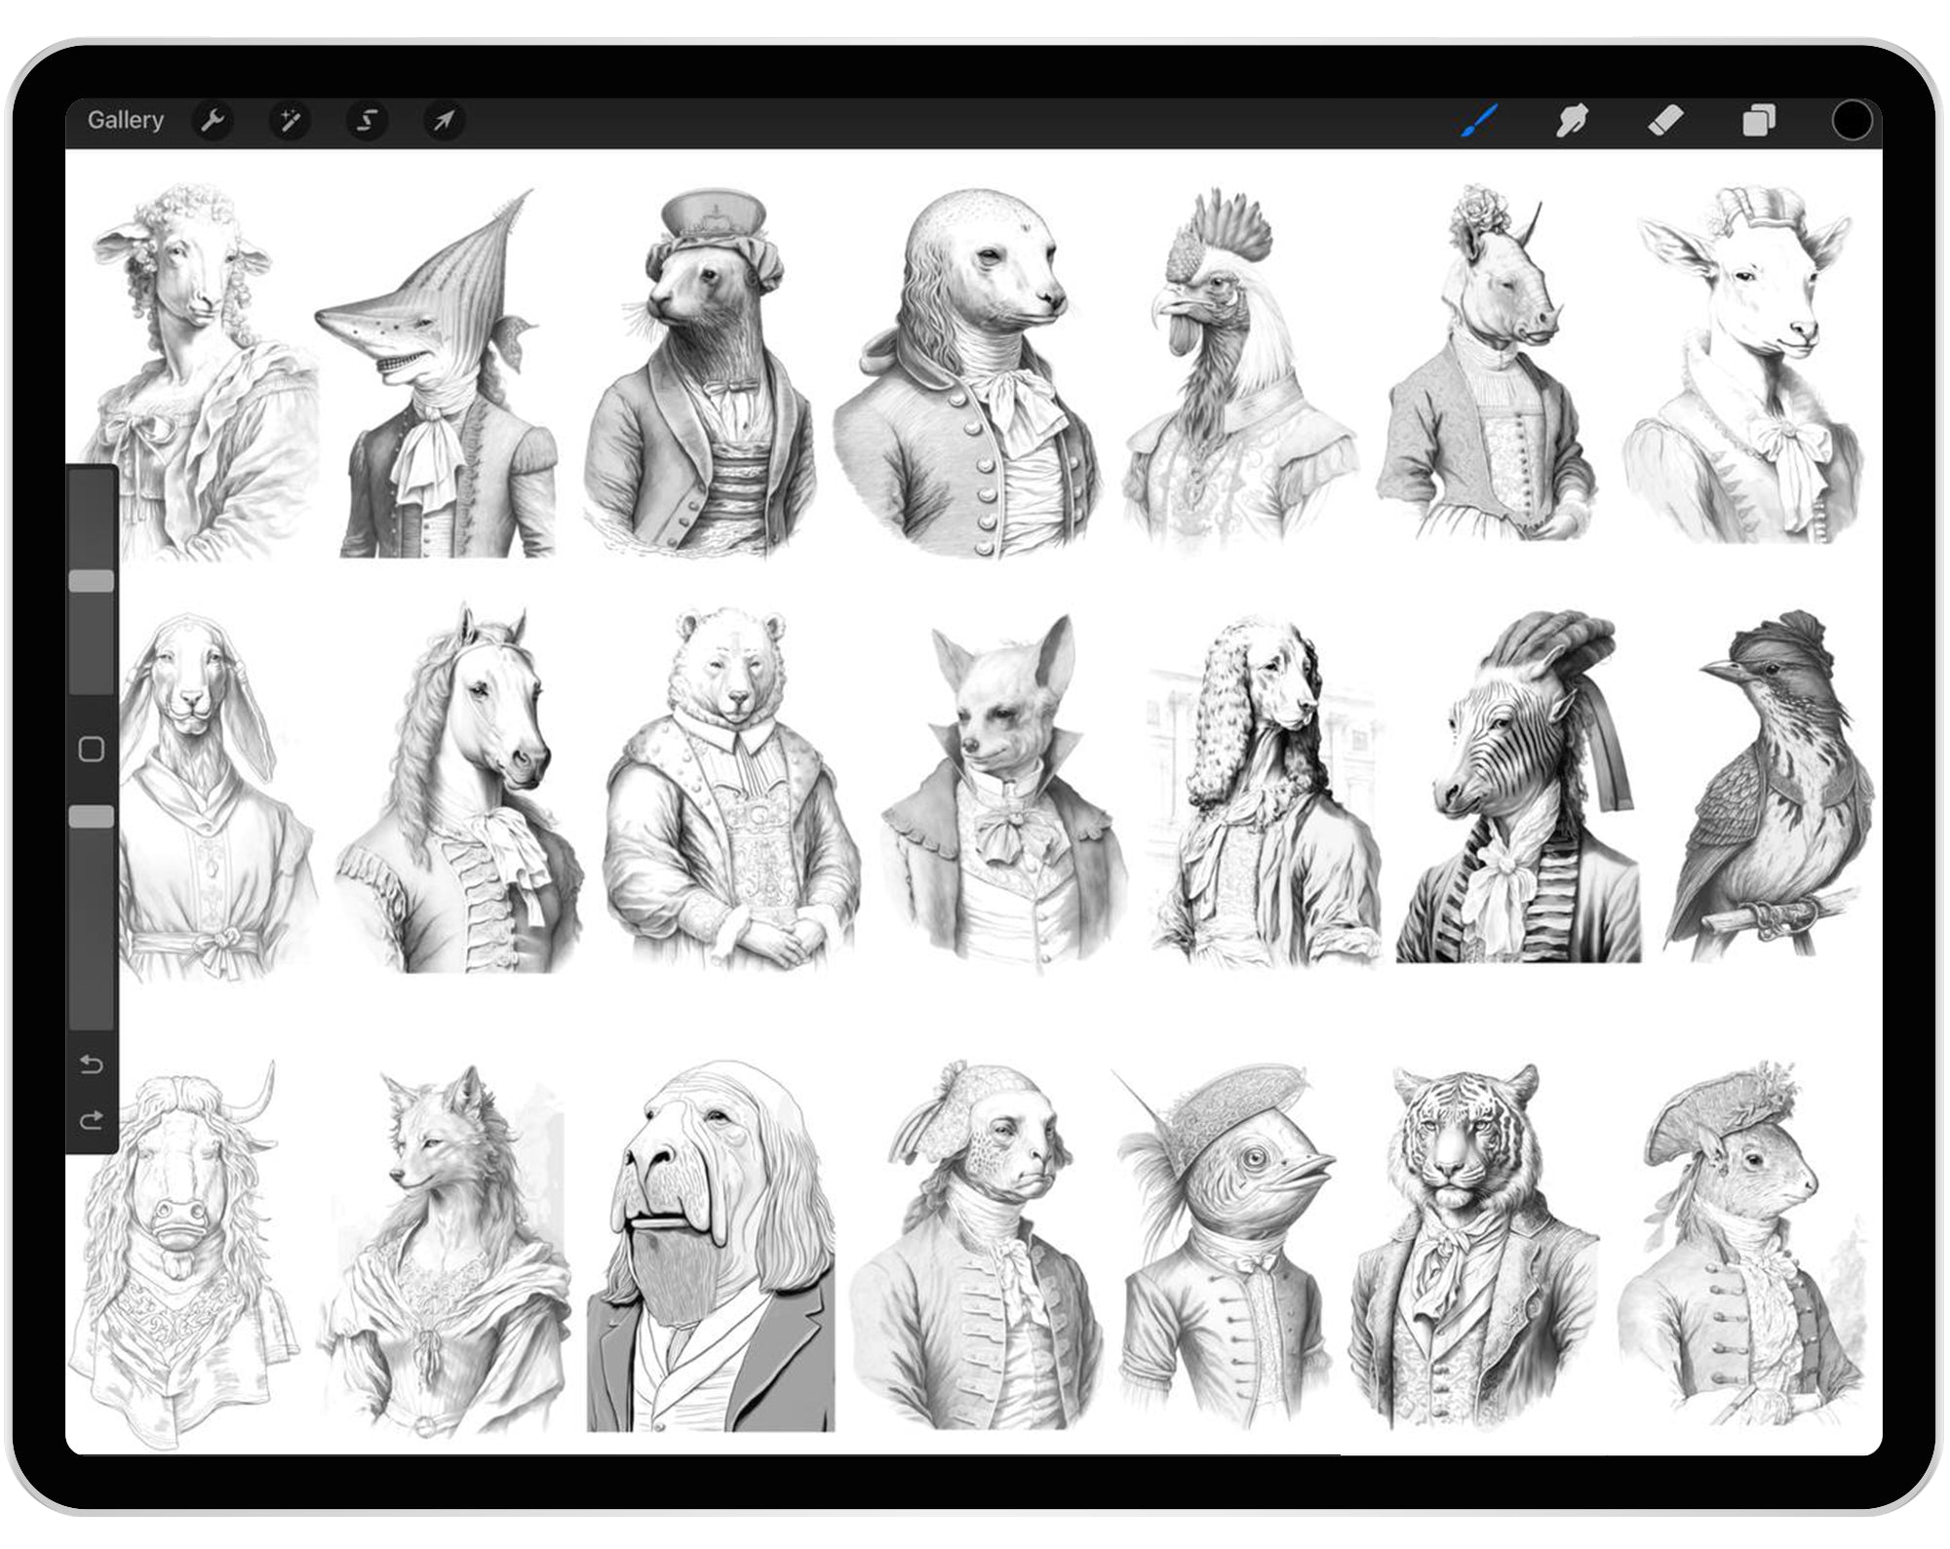Activate the Selection tool

(368, 120)
